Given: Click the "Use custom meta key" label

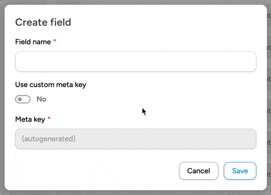Looking at the screenshot, I should click(x=51, y=84).
